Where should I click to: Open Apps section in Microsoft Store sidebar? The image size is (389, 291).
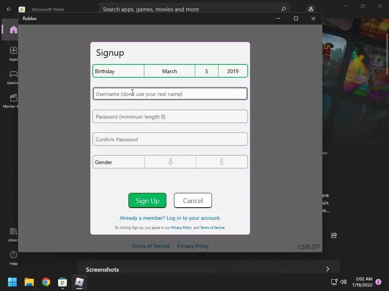click(13, 54)
